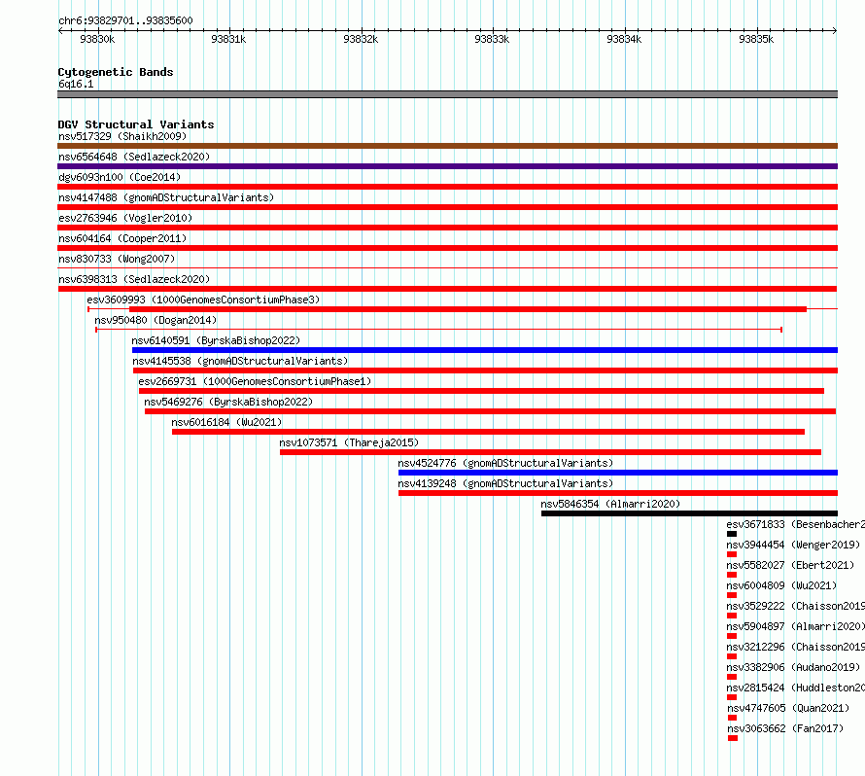Select the small black esv3671833 feature block

point(732,534)
